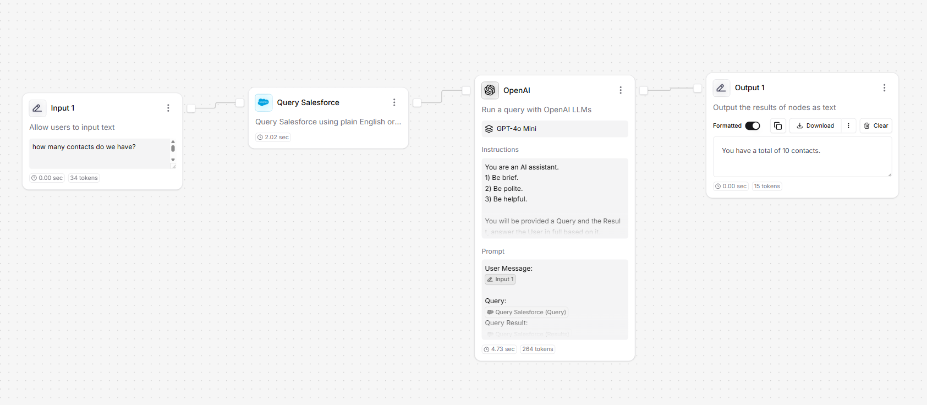This screenshot has height=405, width=927.
Task: Open Output 1 node three-dot menu
Action: click(x=884, y=88)
